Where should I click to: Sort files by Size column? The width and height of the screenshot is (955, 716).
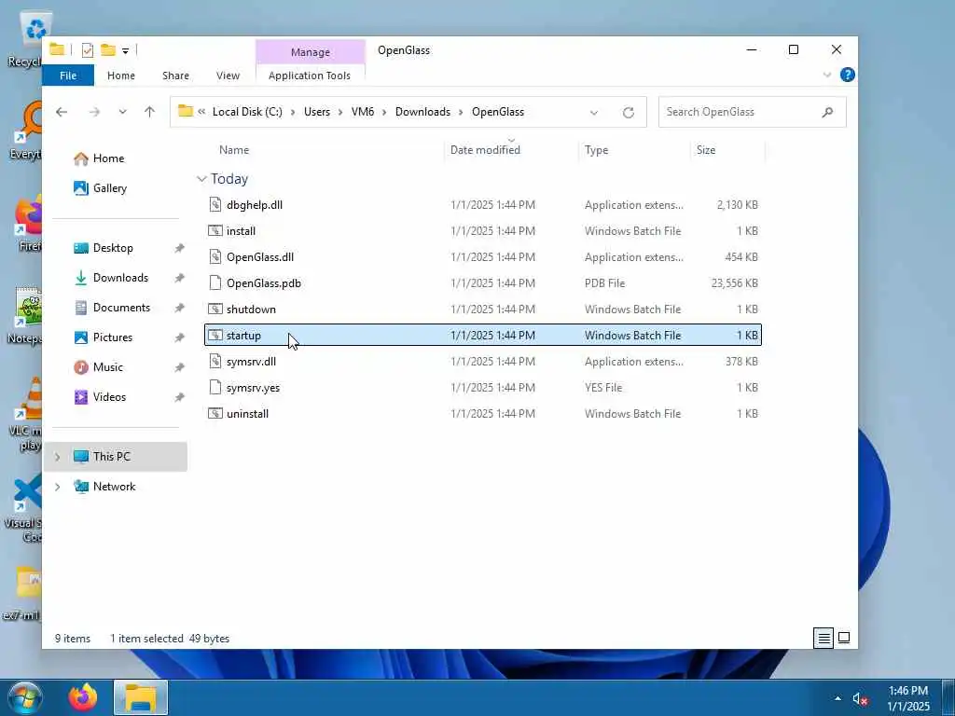tap(706, 150)
